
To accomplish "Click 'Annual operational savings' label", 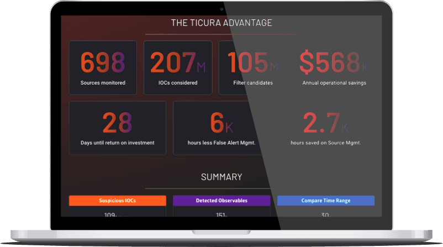I will click(x=334, y=83).
